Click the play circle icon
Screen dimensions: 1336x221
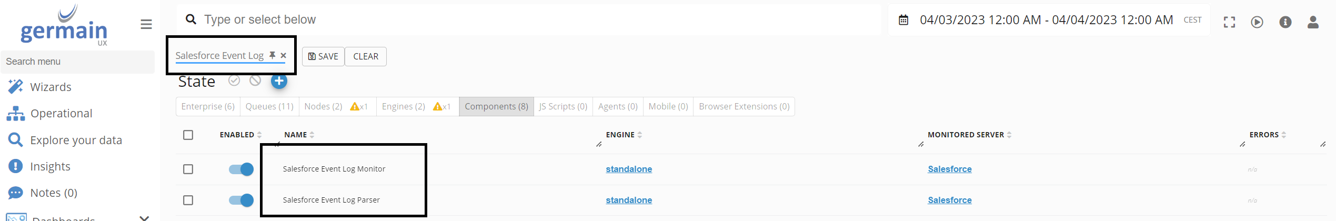coord(1257,22)
